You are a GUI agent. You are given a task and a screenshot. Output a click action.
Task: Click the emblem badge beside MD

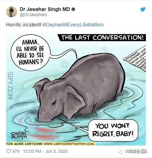coord(73,9)
